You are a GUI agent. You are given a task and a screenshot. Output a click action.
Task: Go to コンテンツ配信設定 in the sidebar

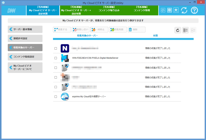[25, 57]
